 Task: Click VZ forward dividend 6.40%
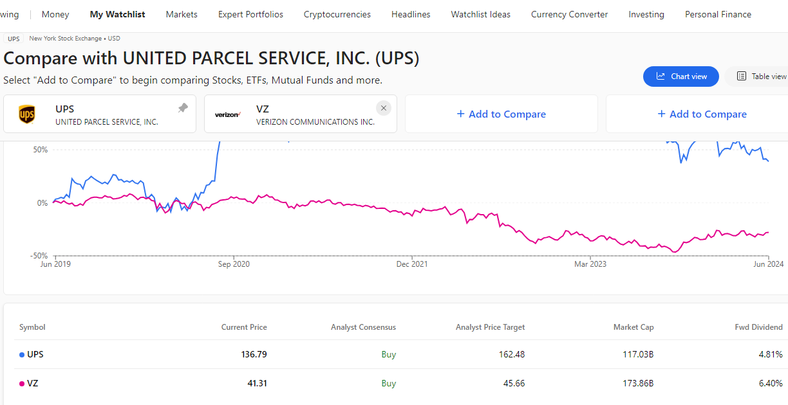pos(771,383)
